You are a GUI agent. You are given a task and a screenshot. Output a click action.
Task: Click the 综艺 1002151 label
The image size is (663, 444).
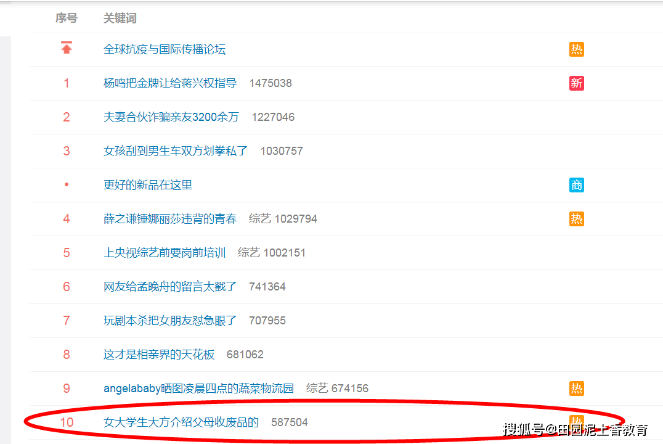click(x=272, y=253)
